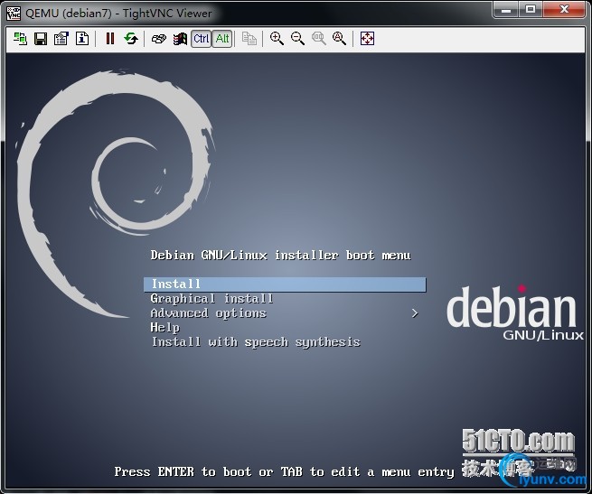Pause the VNC session
This screenshot has height=494, width=592.
(110, 39)
